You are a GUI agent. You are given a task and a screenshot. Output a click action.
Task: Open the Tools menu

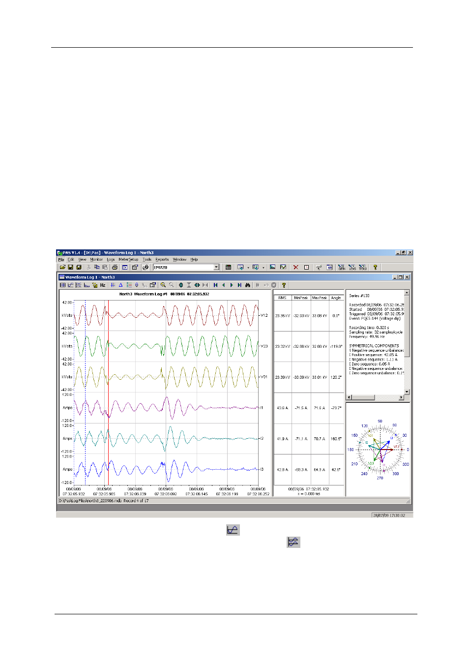click(147, 259)
